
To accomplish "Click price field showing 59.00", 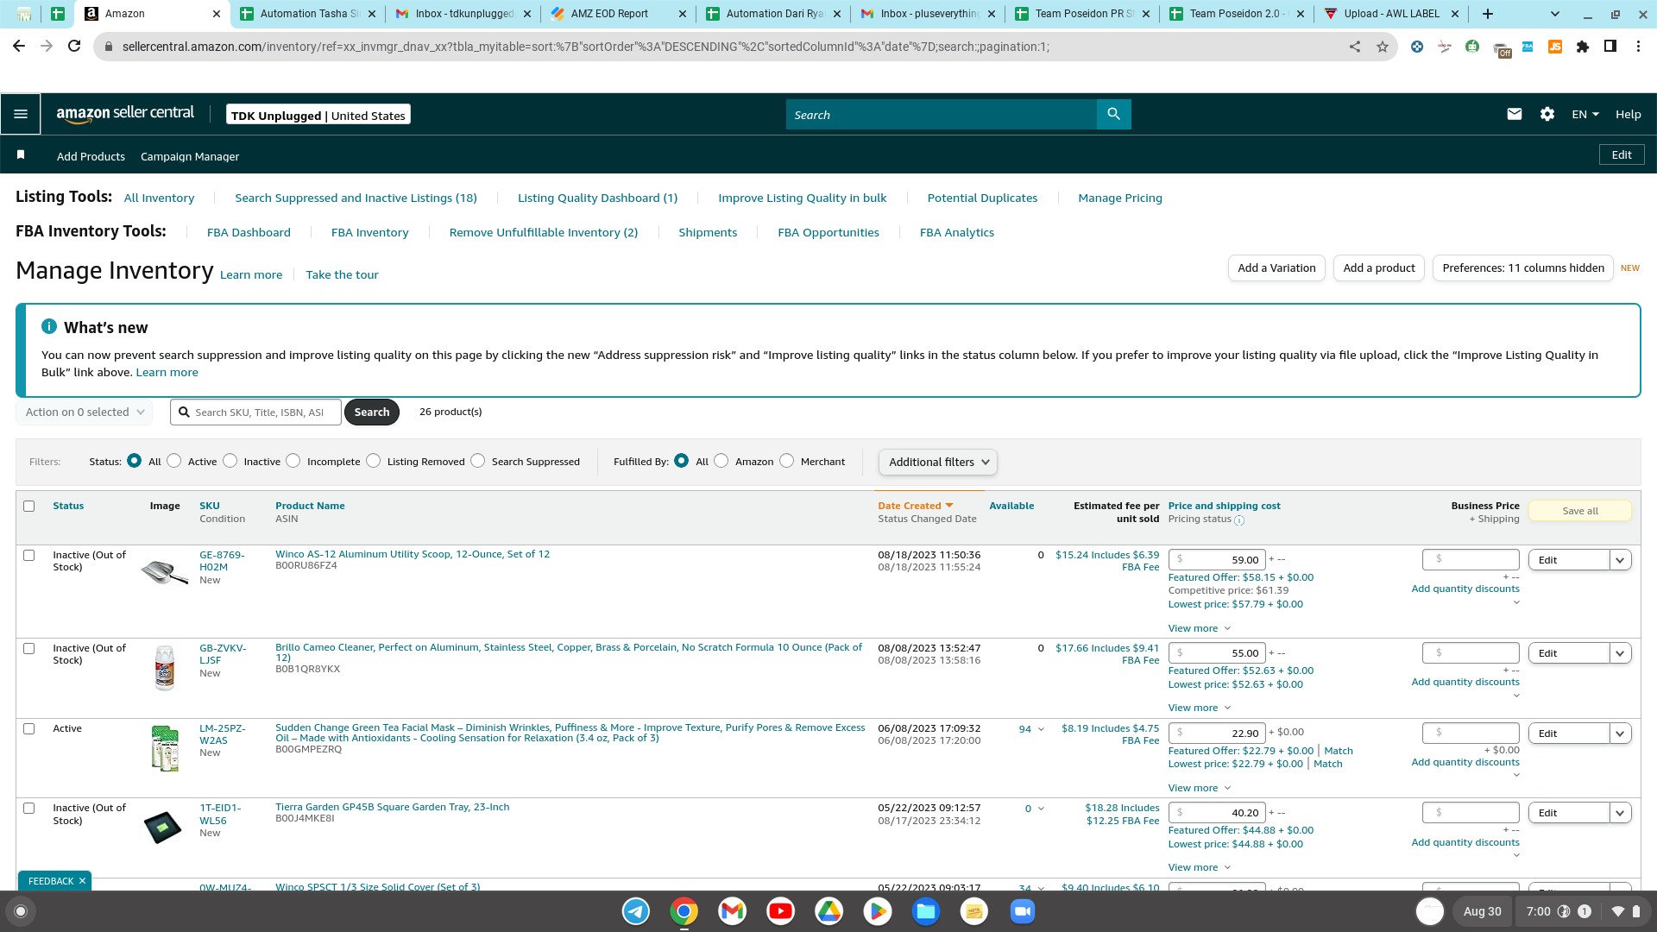I will coord(1217,559).
